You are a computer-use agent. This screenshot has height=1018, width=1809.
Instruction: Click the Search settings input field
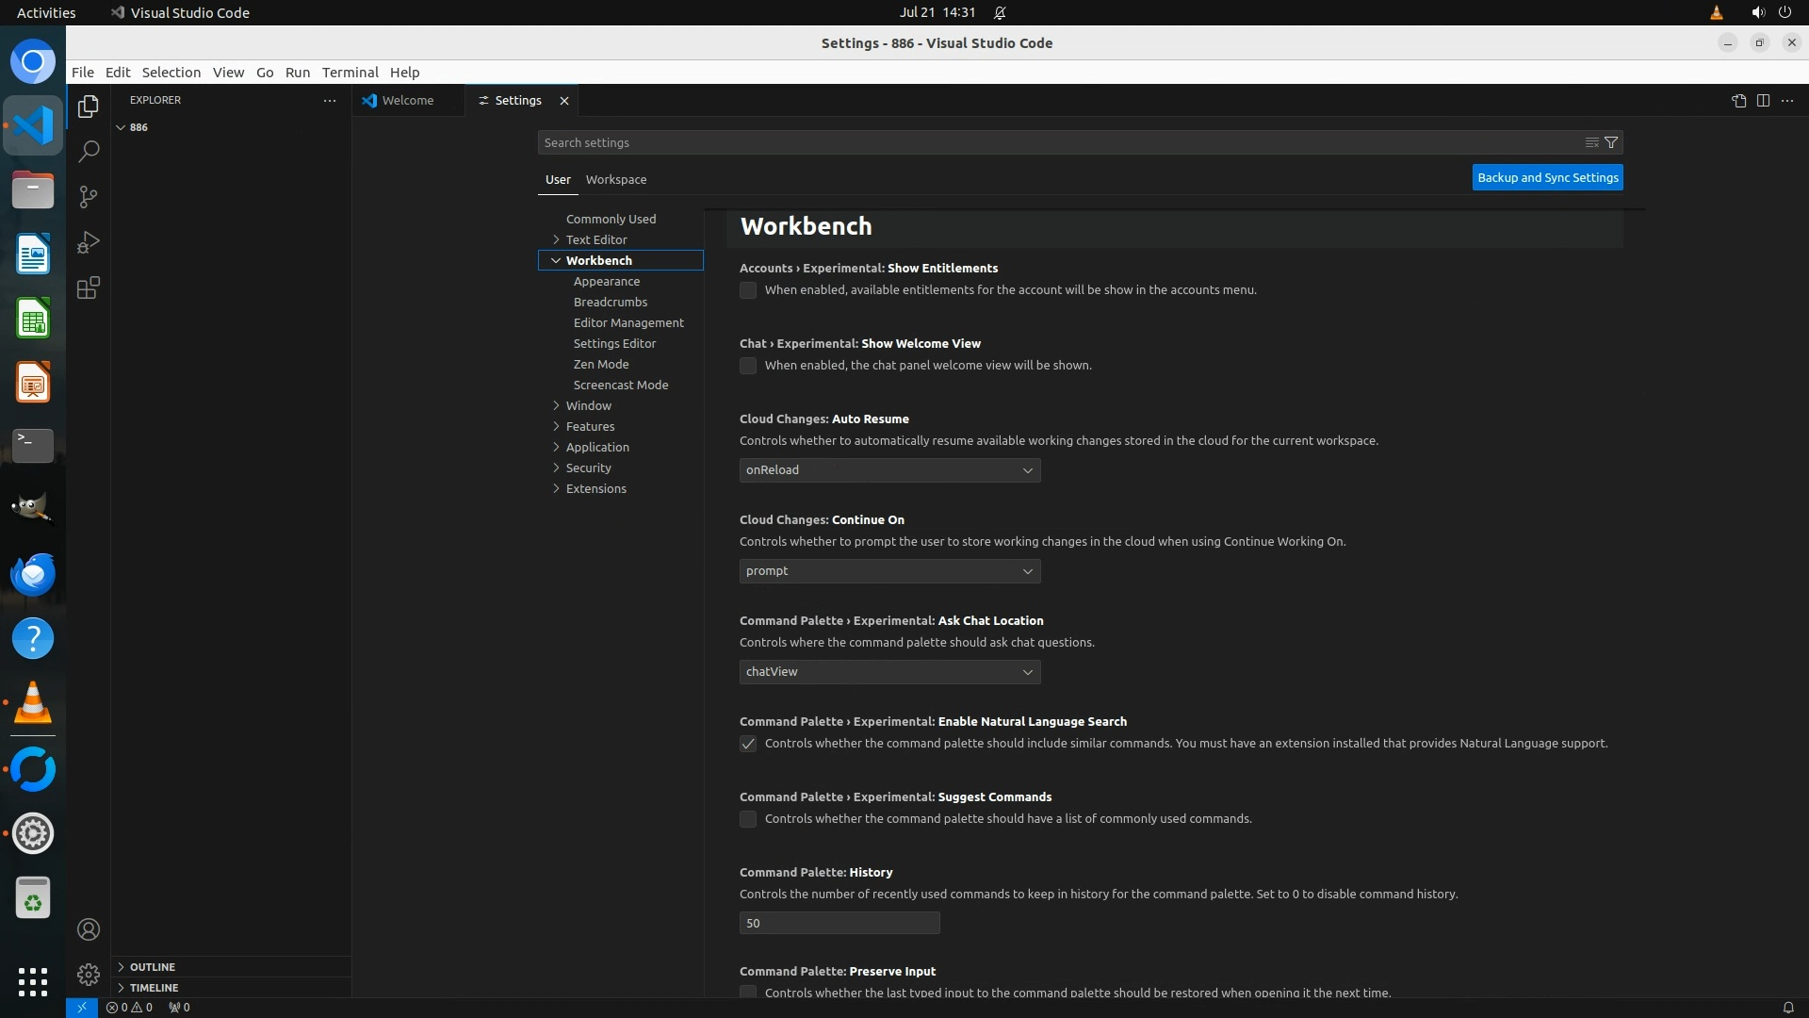[1055, 142]
